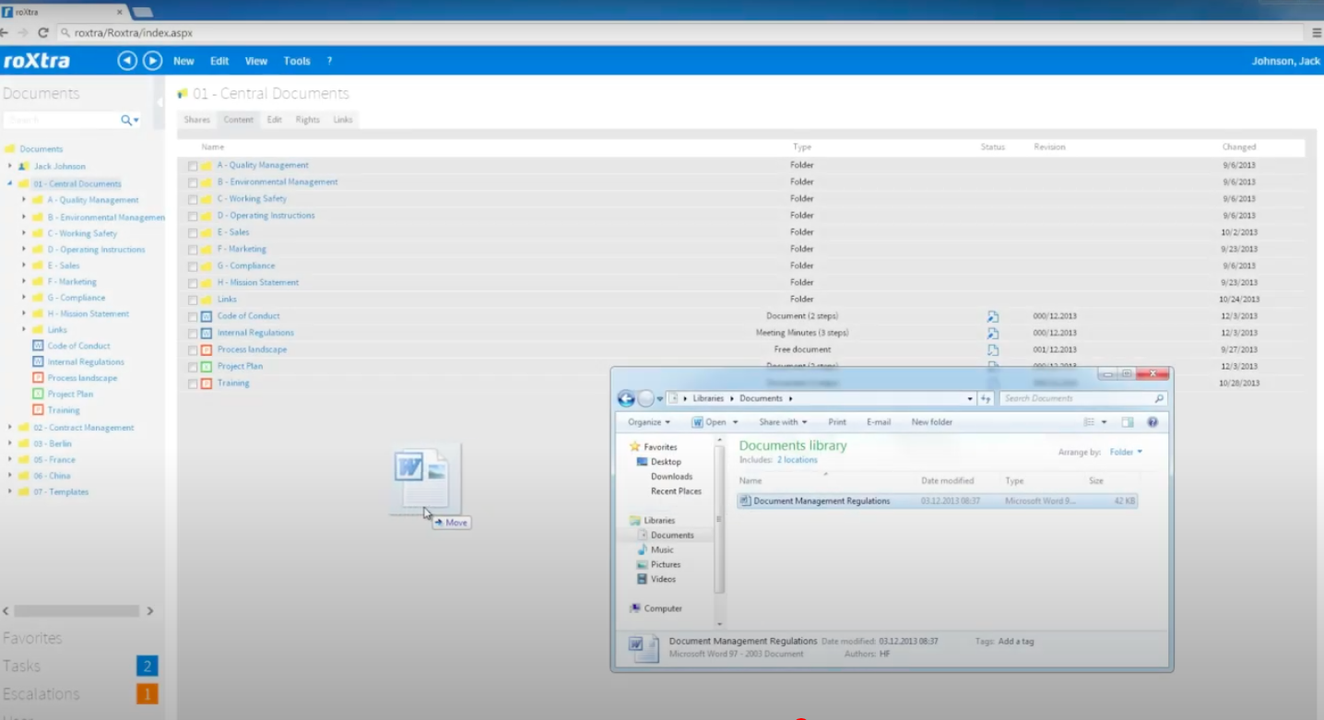Open the Edit menu in the roXtra blue bar
Viewport: 1324px width, 720px height.
(x=219, y=61)
